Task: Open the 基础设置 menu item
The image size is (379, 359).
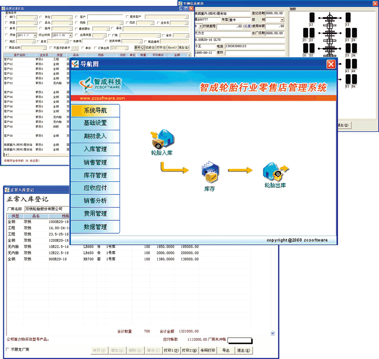Action: 95,123
